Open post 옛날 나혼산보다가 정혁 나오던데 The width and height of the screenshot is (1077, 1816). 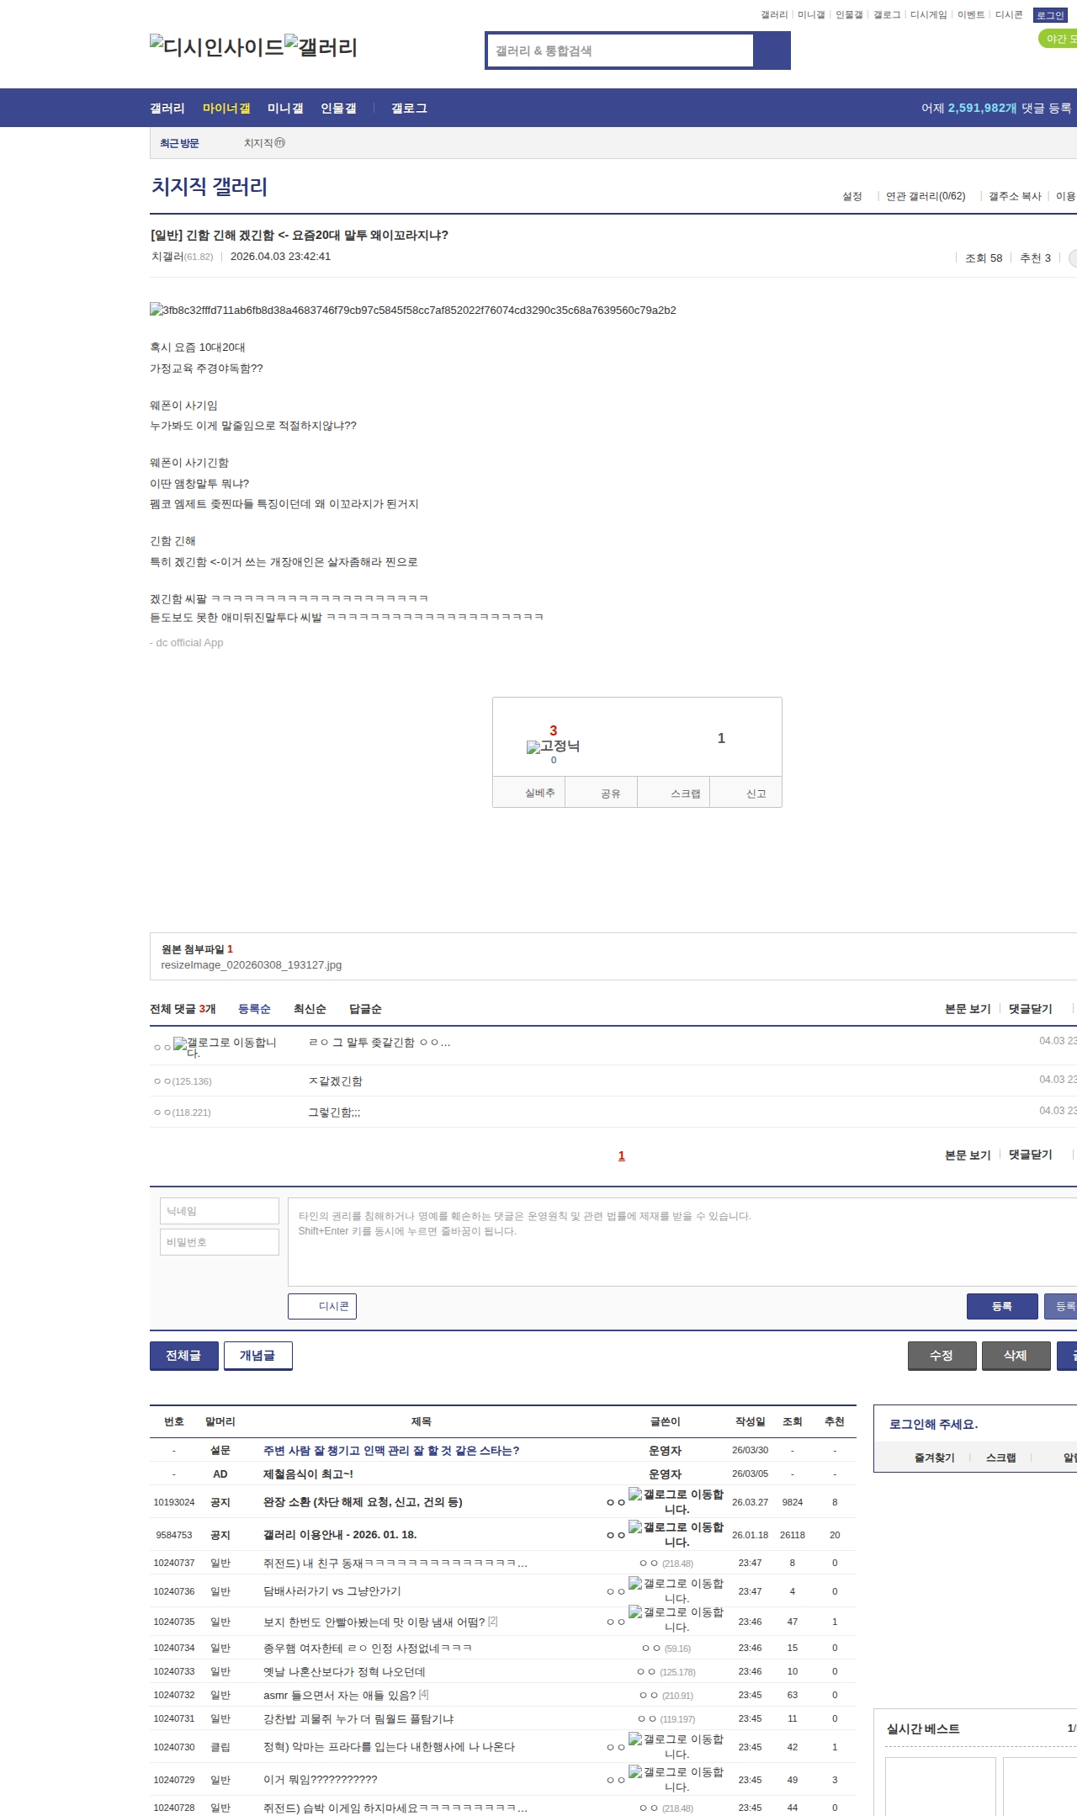click(x=344, y=1671)
